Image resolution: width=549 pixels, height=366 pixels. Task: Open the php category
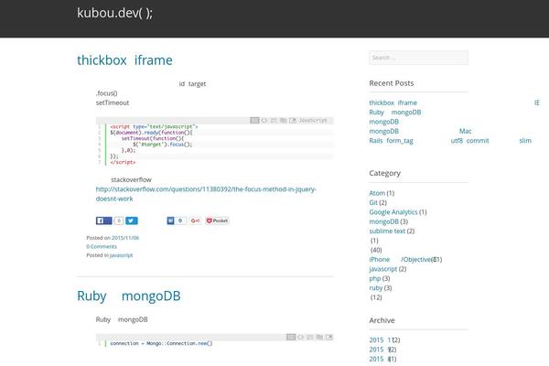[374, 278]
